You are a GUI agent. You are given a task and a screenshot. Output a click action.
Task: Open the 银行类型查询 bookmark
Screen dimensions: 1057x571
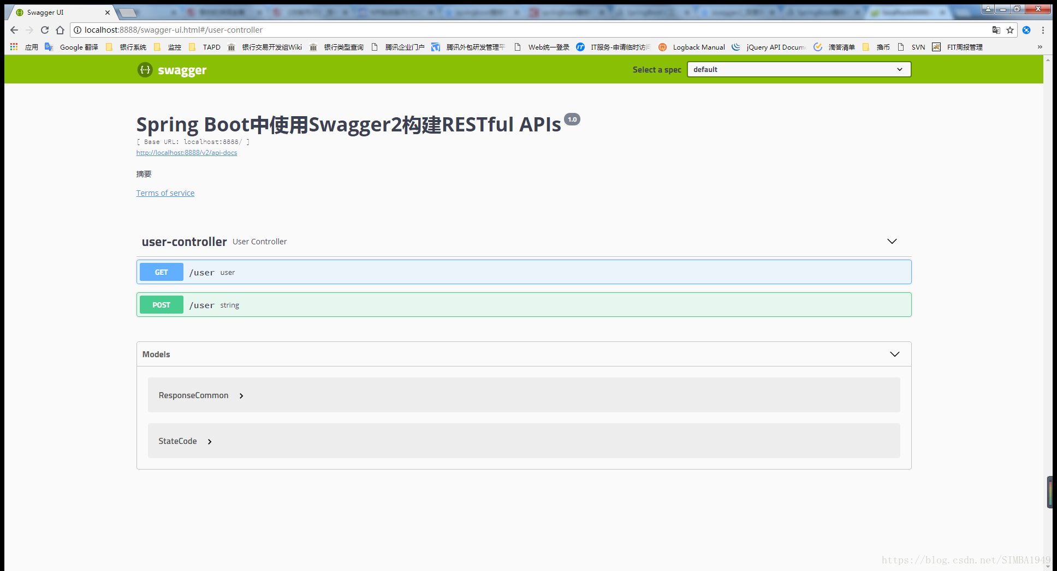click(336, 47)
